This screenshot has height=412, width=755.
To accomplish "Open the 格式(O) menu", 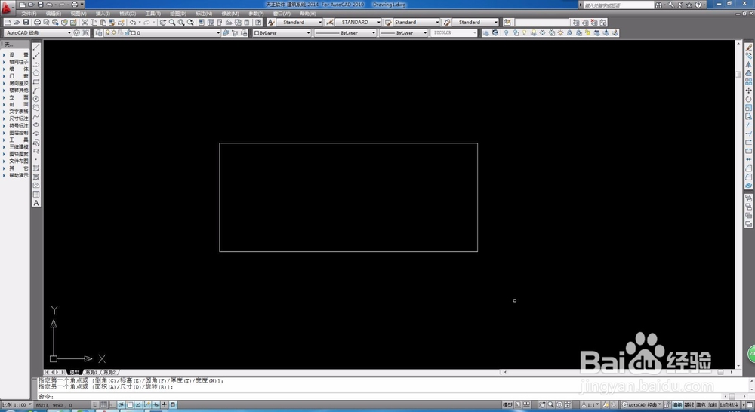I will pyautogui.click(x=128, y=14).
